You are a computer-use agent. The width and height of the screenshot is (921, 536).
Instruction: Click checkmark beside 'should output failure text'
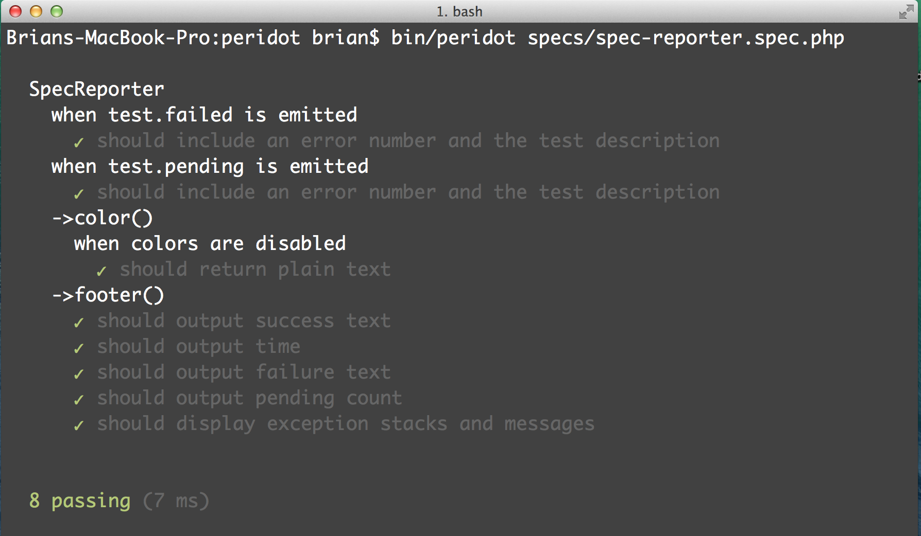(x=79, y=373)
